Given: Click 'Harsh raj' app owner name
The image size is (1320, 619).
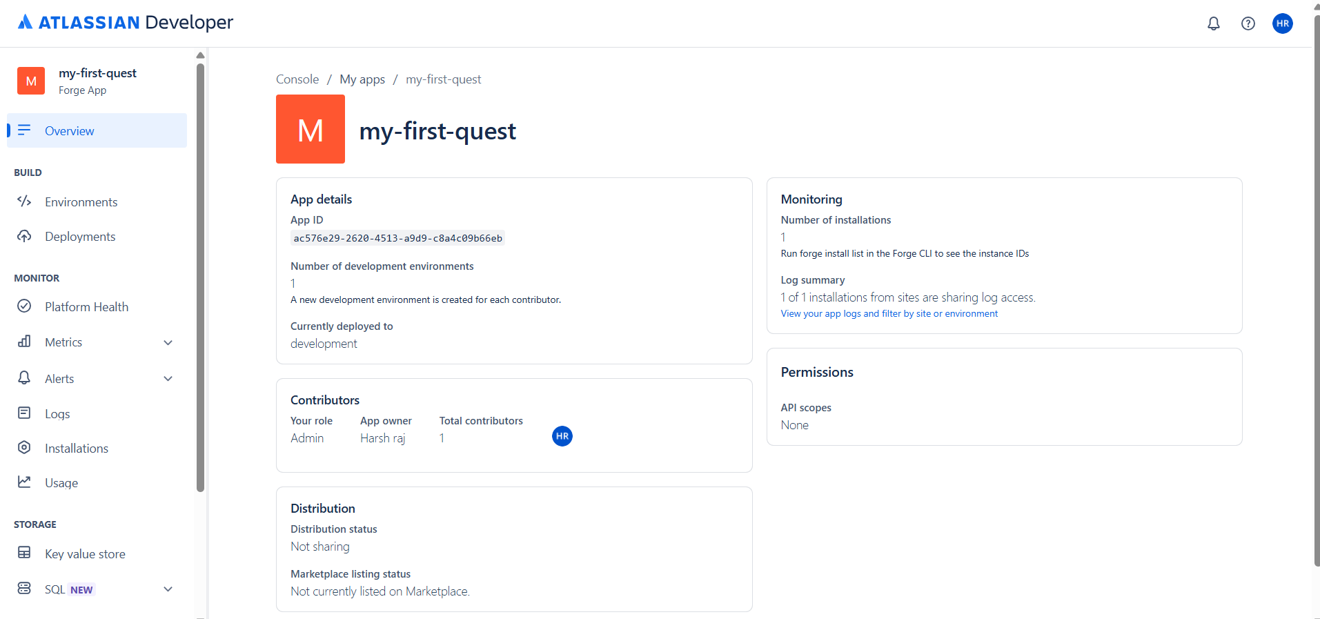Looking at the screenshot, I should 383,438.
